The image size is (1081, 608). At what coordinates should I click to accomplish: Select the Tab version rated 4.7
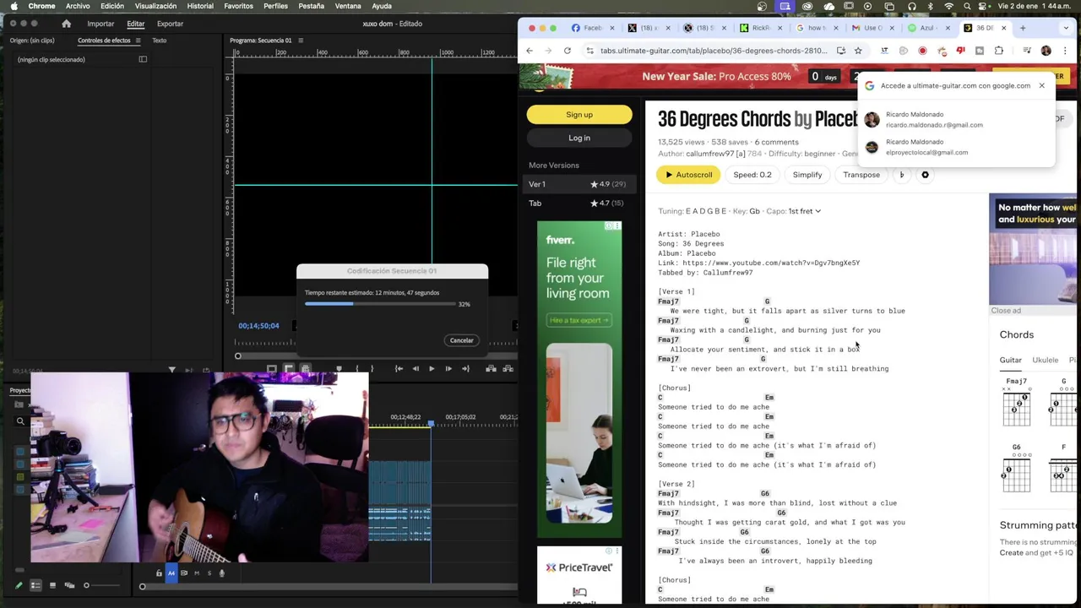coord(579,204)
